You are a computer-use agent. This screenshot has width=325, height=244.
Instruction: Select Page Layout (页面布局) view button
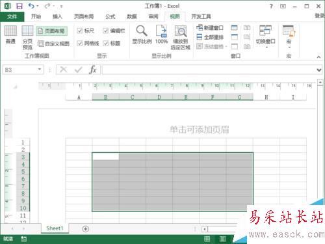(51, 31)
